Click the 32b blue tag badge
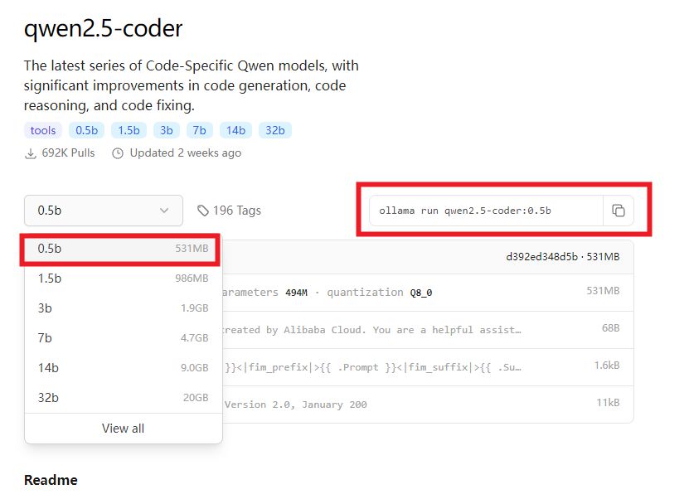The width and height of the screenshot is (689, 499). click(275, 130)
